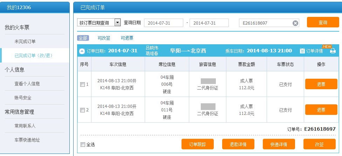
Task: Go to 账号安全 sidebar item
Action: pos(23,98)
